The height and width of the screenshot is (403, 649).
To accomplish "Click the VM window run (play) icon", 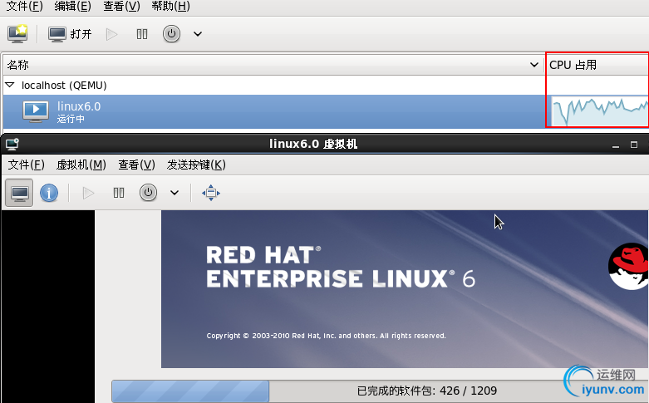I will click(88, 193).
